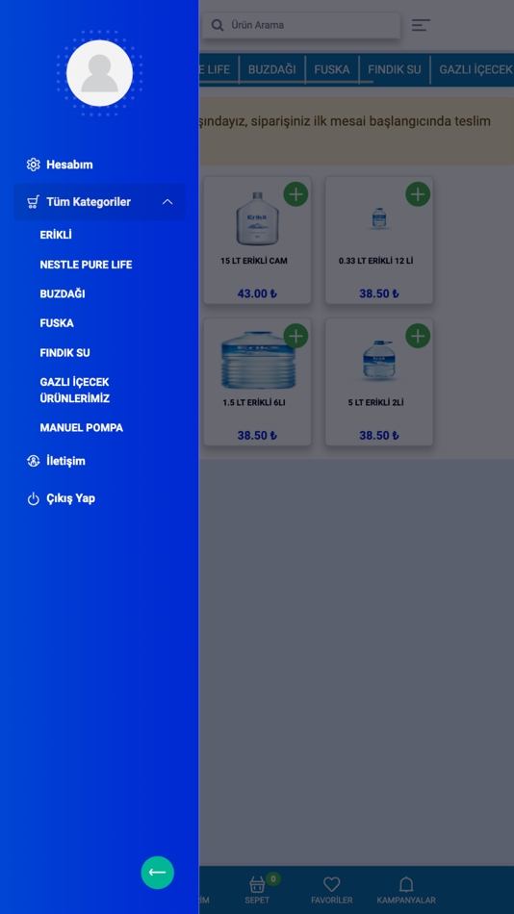
Task: Add 15 LT ERİKLİ CAM to cart
Action: click(x=296, y=194)
